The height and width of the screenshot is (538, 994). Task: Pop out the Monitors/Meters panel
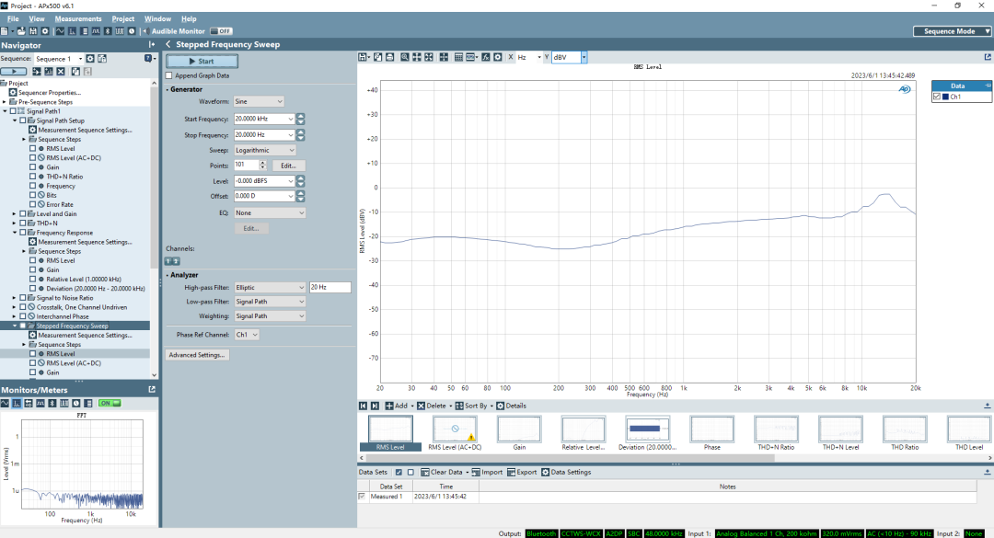pos(152,390)
